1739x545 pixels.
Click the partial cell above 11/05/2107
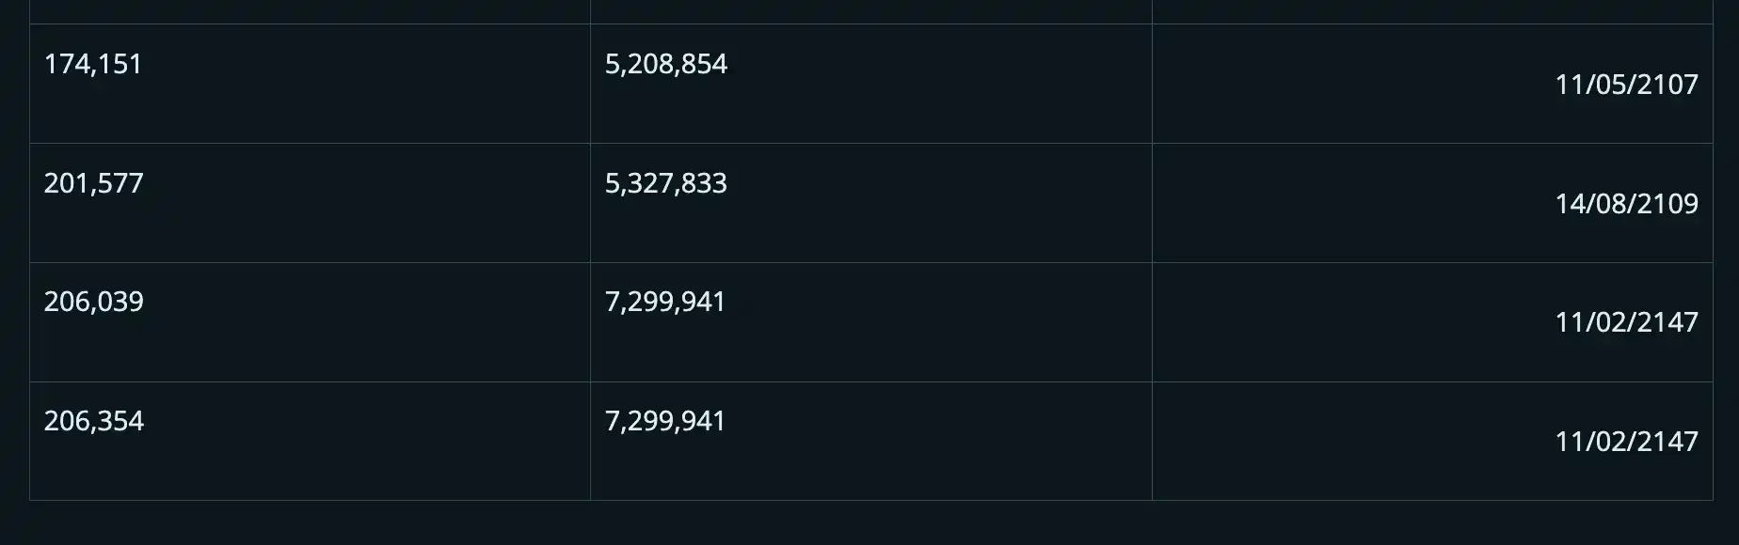click(x=1431, y=10)
